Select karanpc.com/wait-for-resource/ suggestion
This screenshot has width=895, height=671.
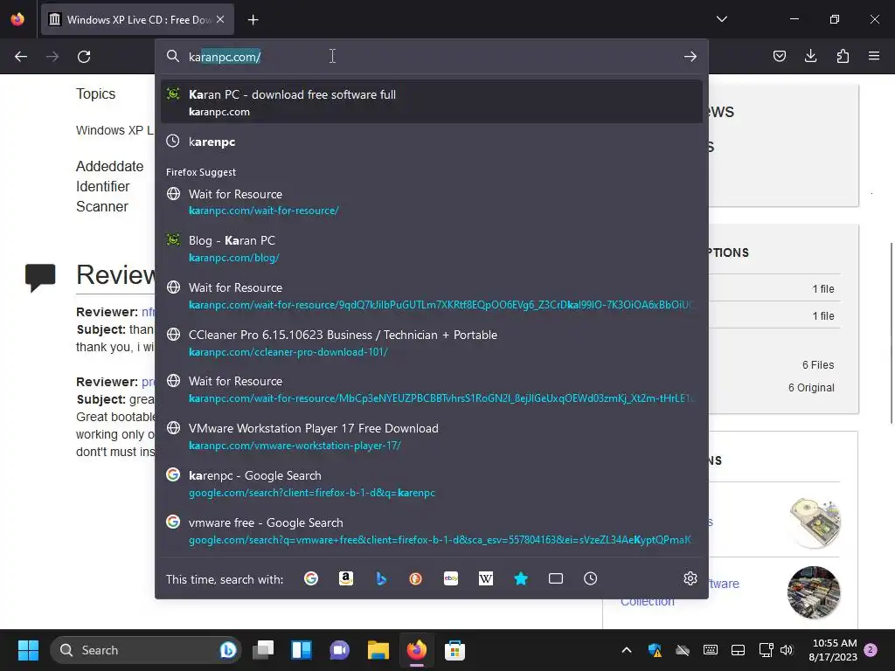click(432, 202)
